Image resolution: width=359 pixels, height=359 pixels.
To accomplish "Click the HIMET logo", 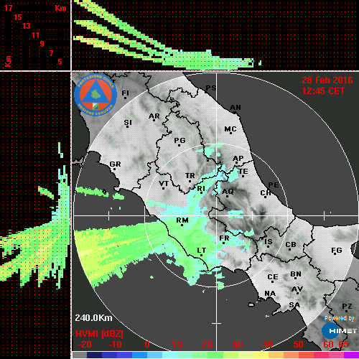I will [x=339, y=331].
